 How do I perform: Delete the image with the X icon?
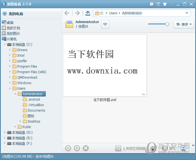pyautogui.click(x=86, y=148)
